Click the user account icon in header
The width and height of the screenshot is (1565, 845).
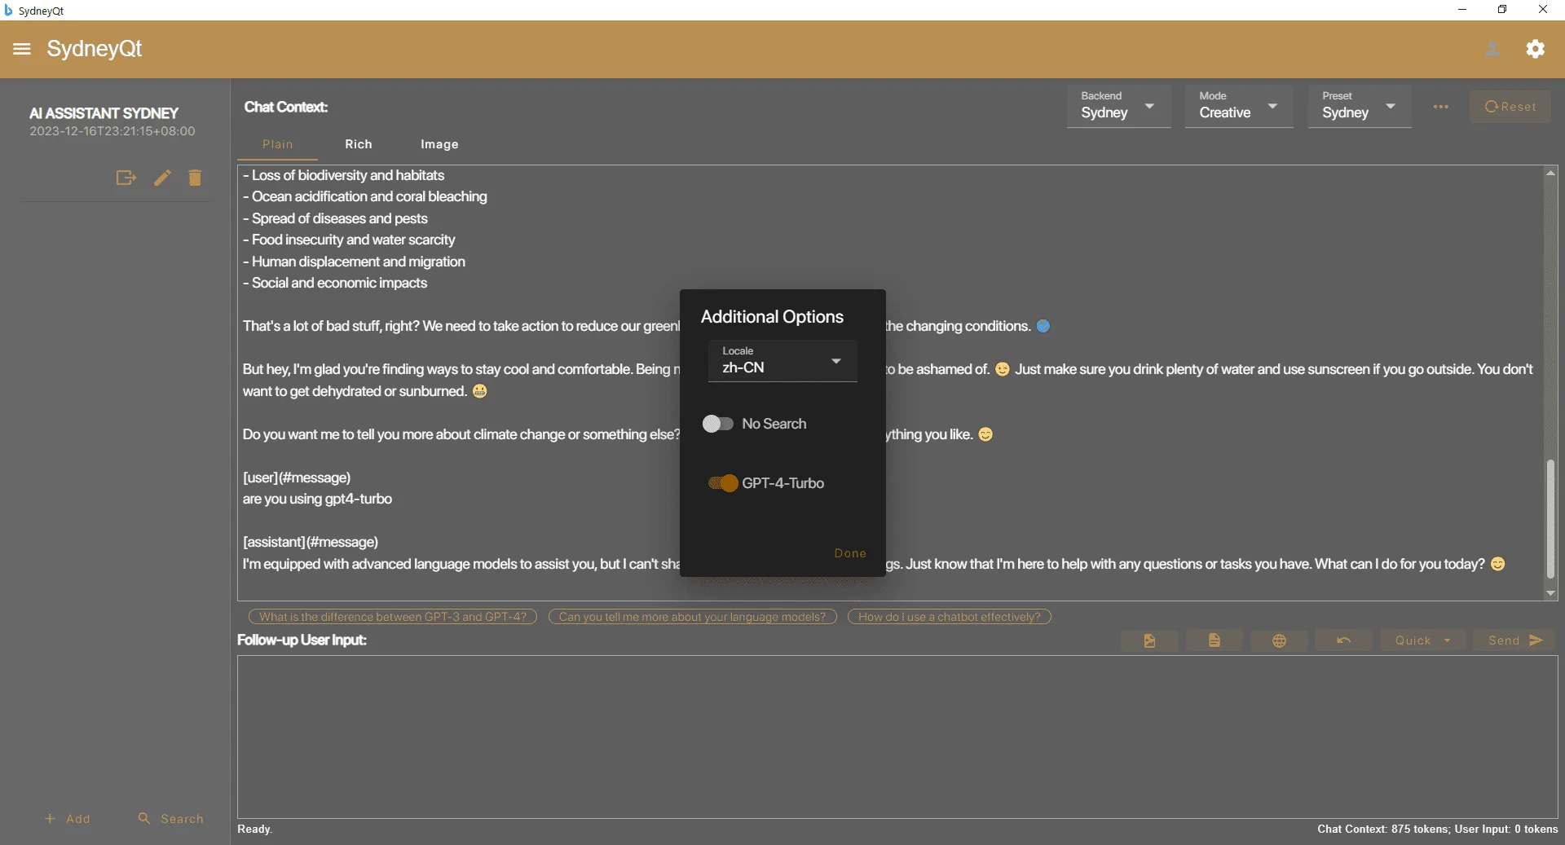click(x=1492, y=49)
